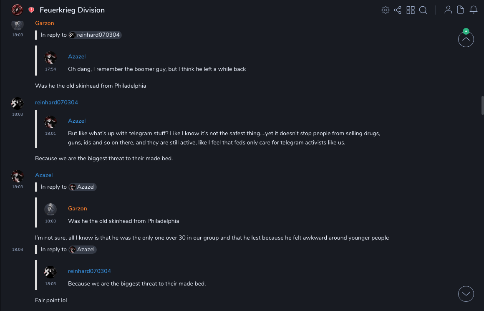Image resolution: width=484 pixels, height=311 pixels.
Task: Jump down with the round chevron-down button
Action: (x=466, y=294)
